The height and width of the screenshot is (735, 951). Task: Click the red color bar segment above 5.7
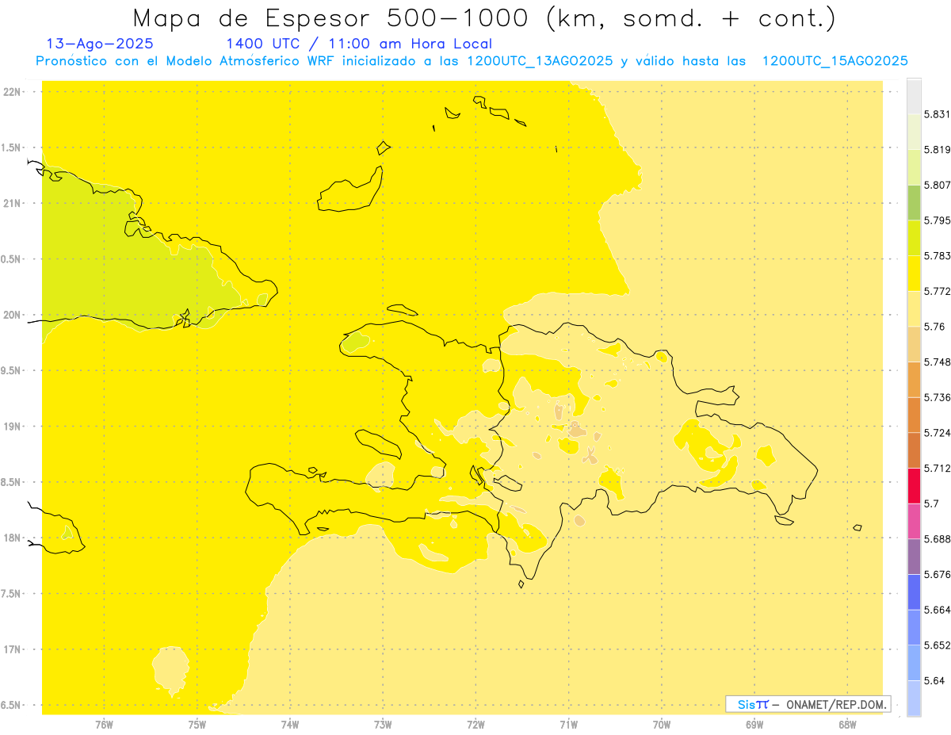click(914, 485)
